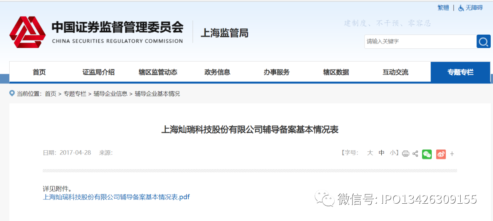Image resolution: width=493 pixels, height=221 pixels.
Task: Set font size to 小
Action: (393, 153)
